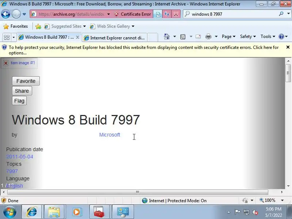Open the search provider dropdown arrow

pos(288,14)
